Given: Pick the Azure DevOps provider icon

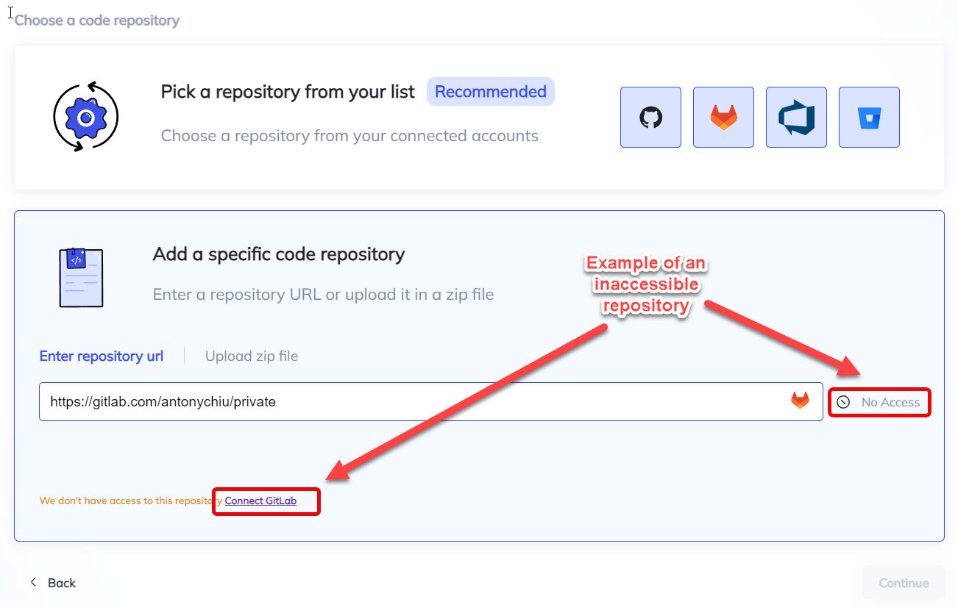Looking at the screenshot, I should pyautogui.click(x=796, y=118).
